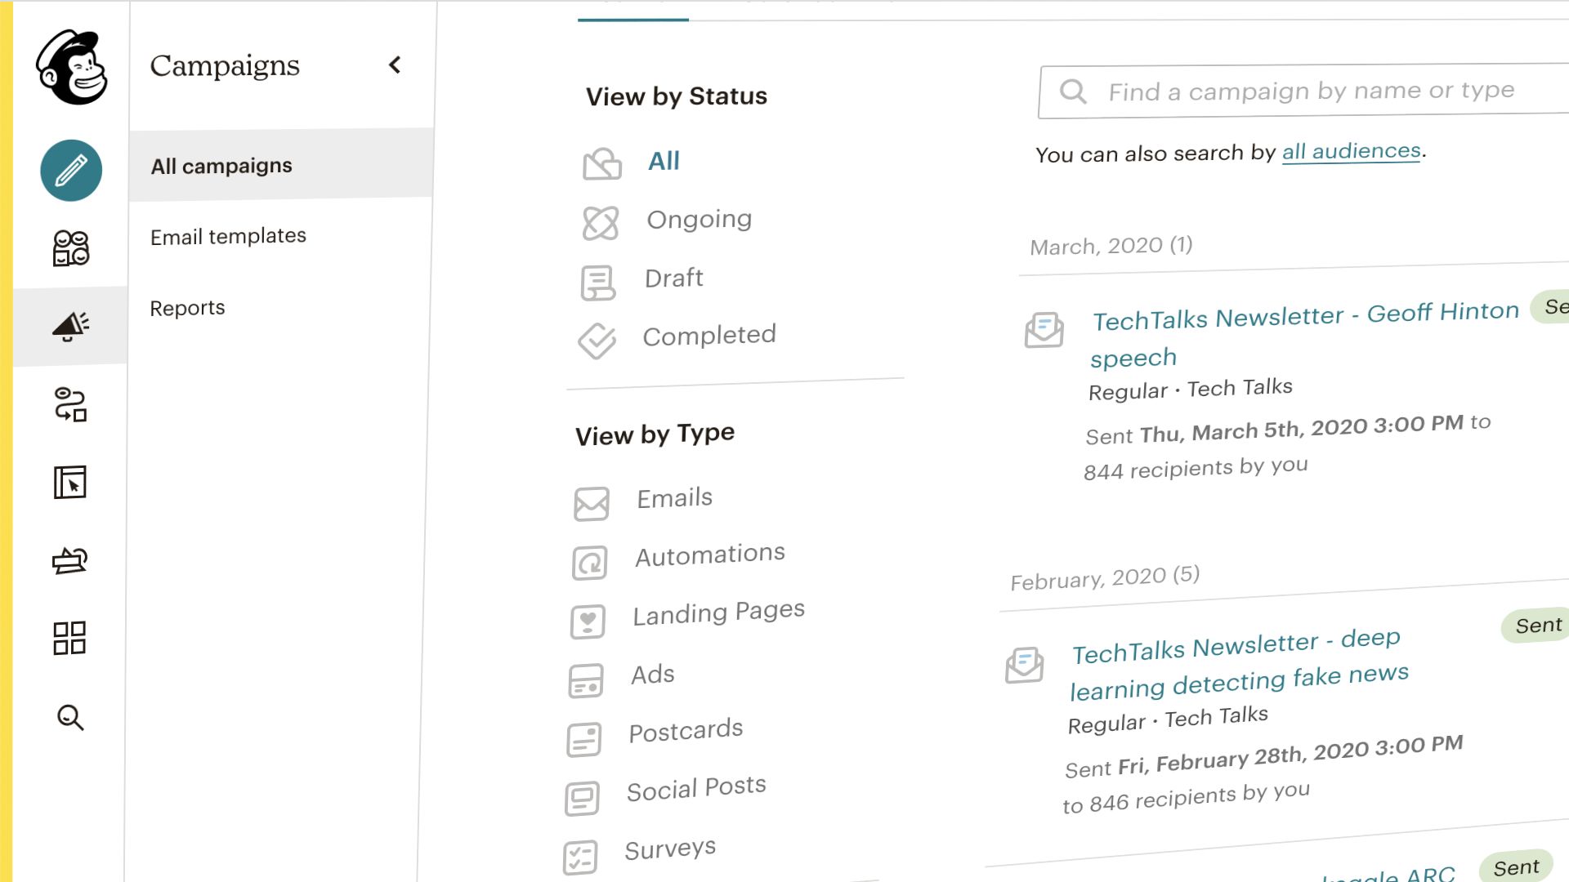Click the Emails envelope icon
Viewport: 1569px width, 882px height.
pyautogui.click(x=592, y=504)
